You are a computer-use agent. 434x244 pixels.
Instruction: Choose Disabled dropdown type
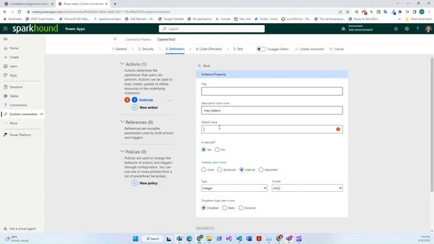[203, 208]
